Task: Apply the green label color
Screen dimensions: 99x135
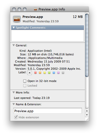Action: [49, 73]
